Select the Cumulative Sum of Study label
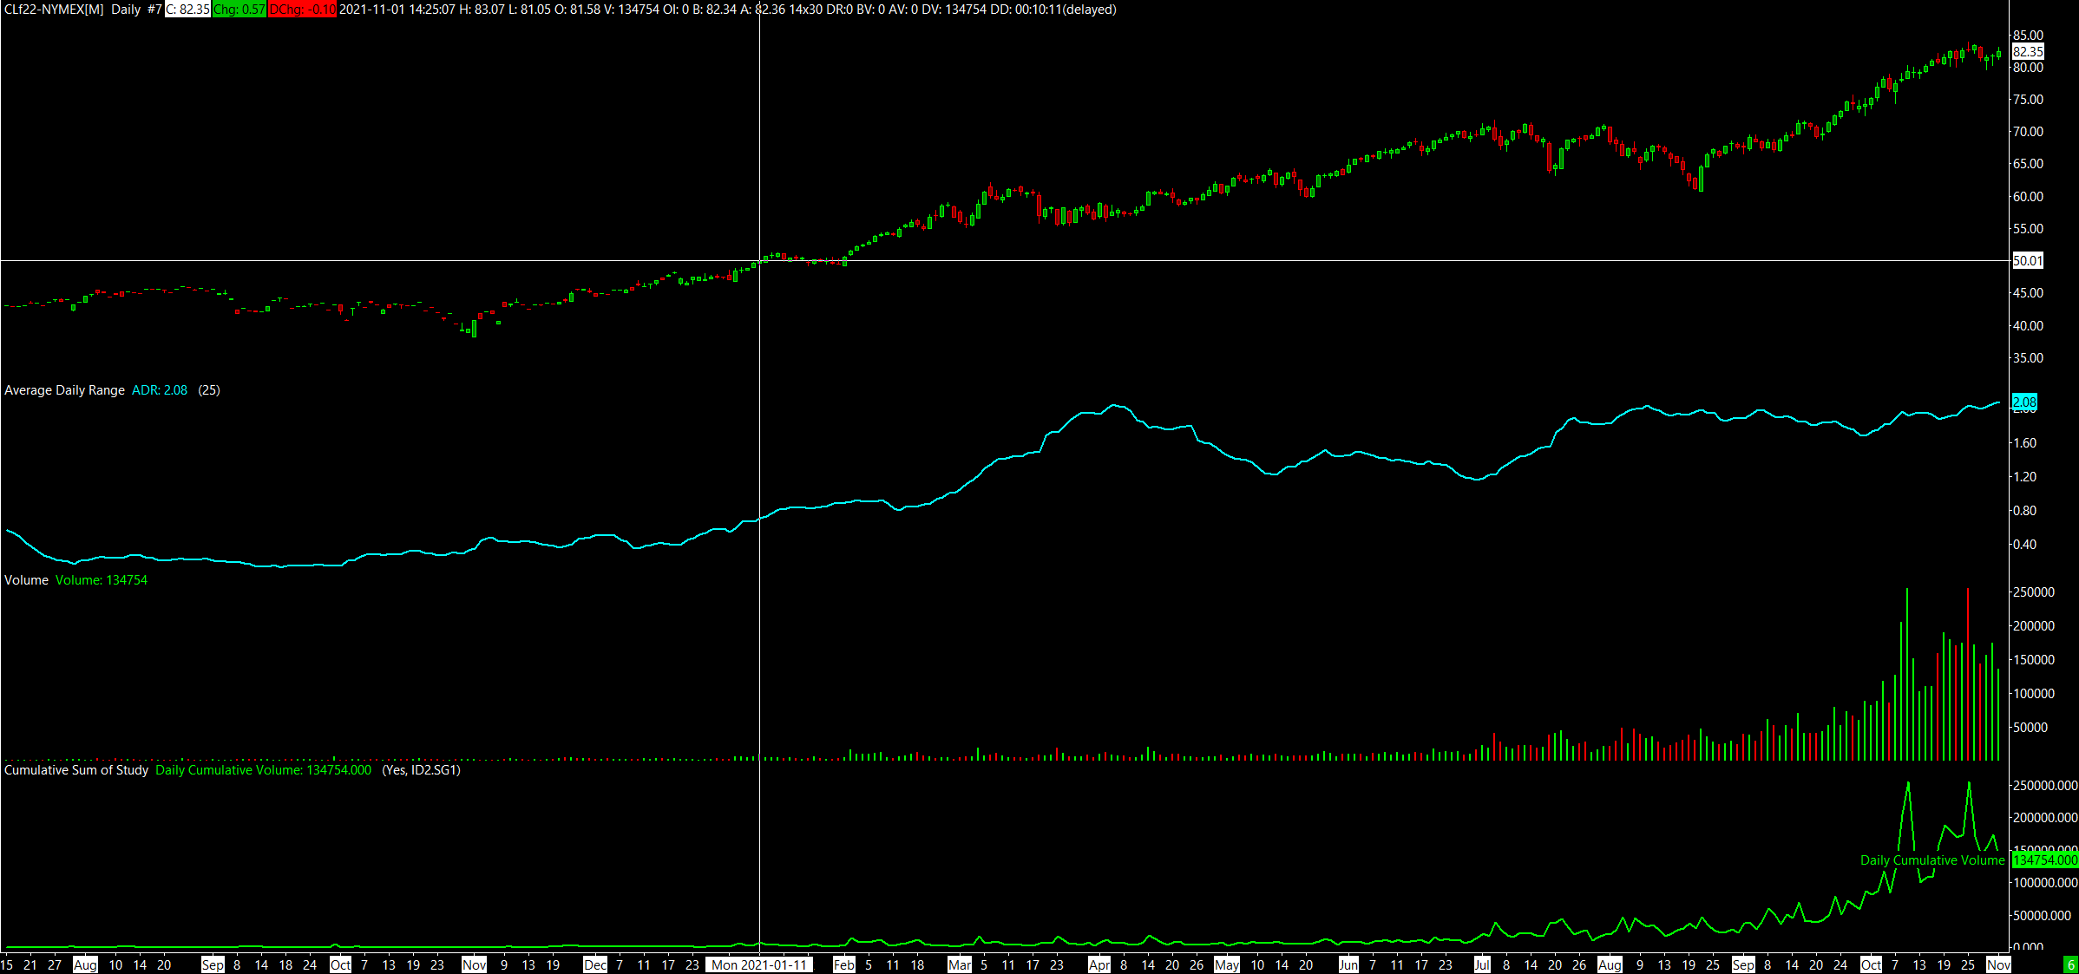The width and height of the screenshot is (2079, 974). (x=76, y=770)
